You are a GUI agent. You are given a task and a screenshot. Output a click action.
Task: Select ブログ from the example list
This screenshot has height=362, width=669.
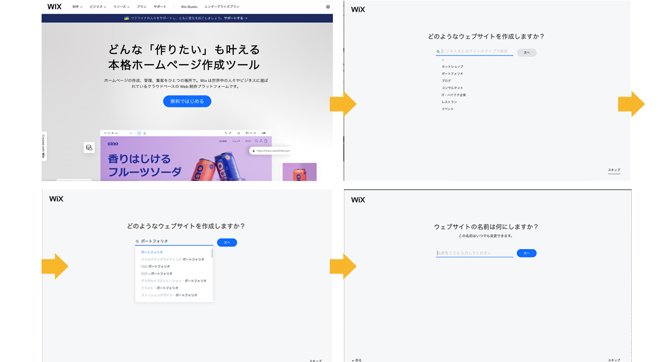(446, 81)
